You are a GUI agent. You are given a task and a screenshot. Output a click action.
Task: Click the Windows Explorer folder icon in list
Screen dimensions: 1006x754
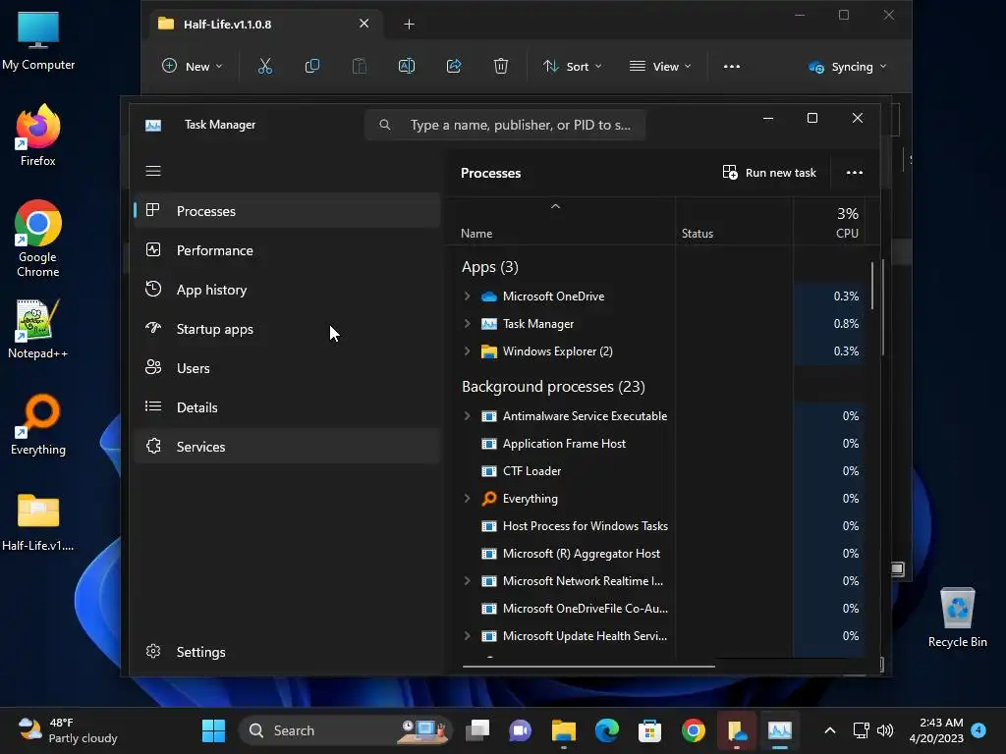(489, 351)
